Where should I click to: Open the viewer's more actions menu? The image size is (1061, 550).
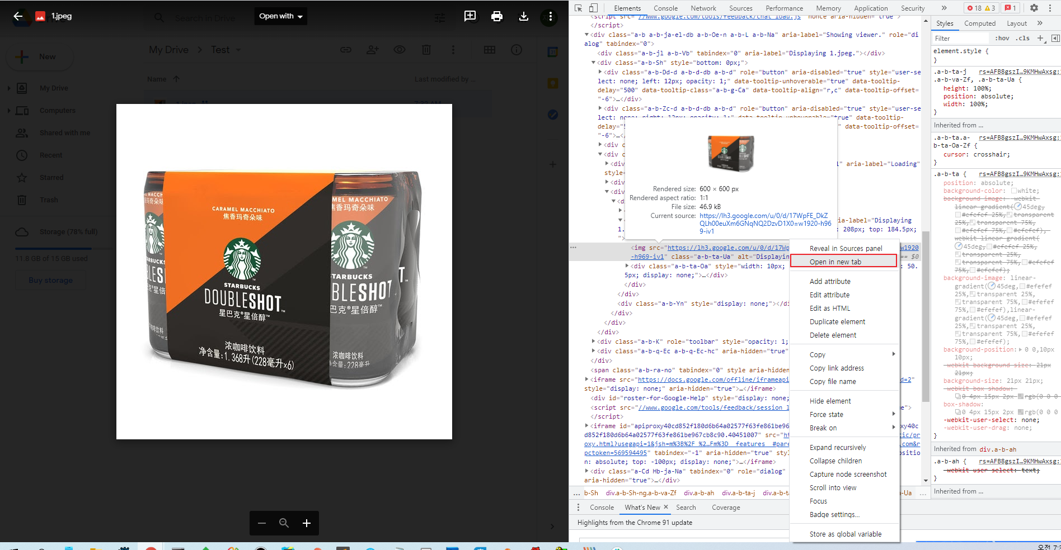551,16
